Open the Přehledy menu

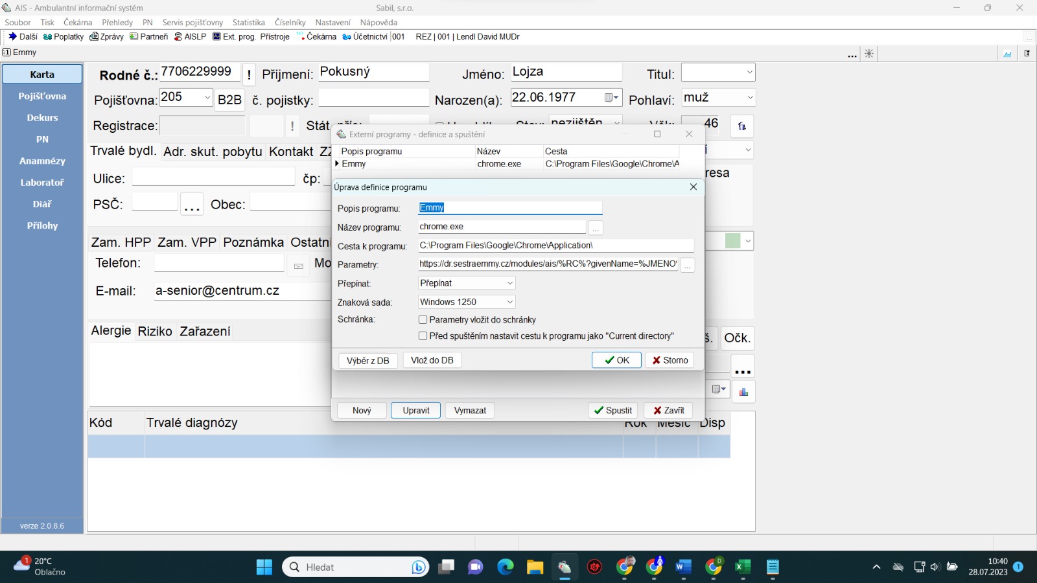[x=117, y=23]
